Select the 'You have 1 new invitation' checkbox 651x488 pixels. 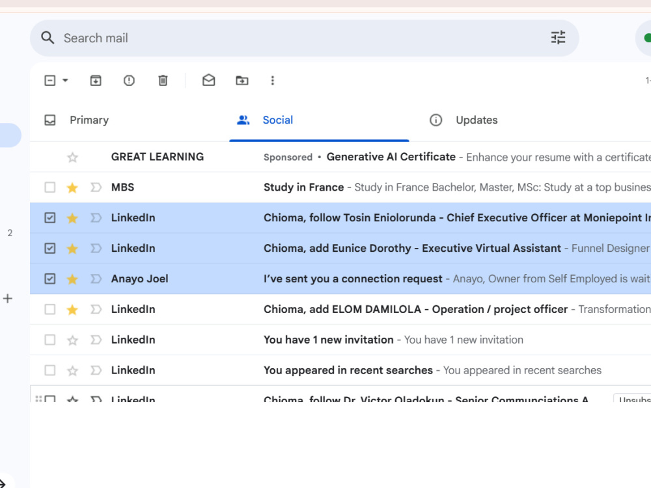(x=50, y=340)
